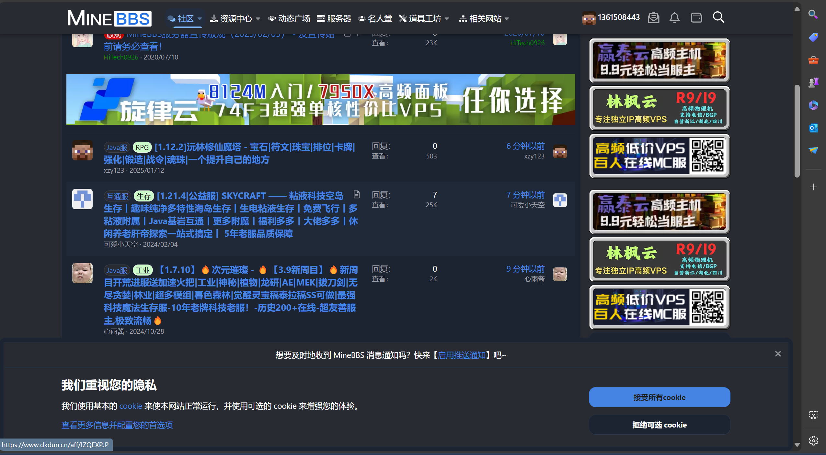The image size is (826, 455).
Task: Click the scrollbar up arrow
Action: tap(797, 9)
